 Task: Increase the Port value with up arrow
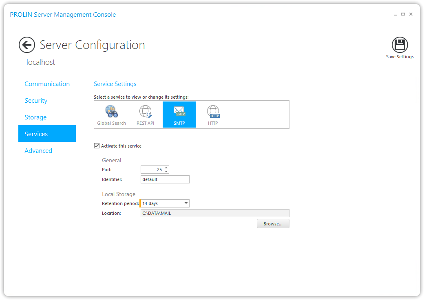point(166,168)
